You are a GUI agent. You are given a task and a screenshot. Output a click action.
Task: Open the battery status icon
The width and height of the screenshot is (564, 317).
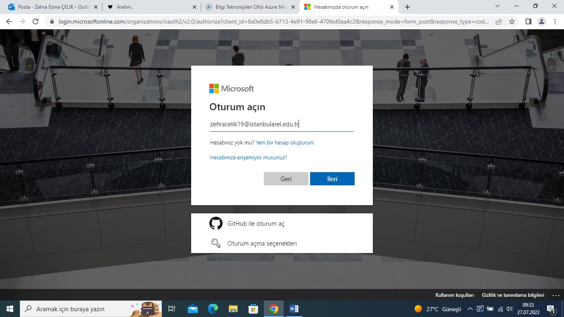coord(490,309)
